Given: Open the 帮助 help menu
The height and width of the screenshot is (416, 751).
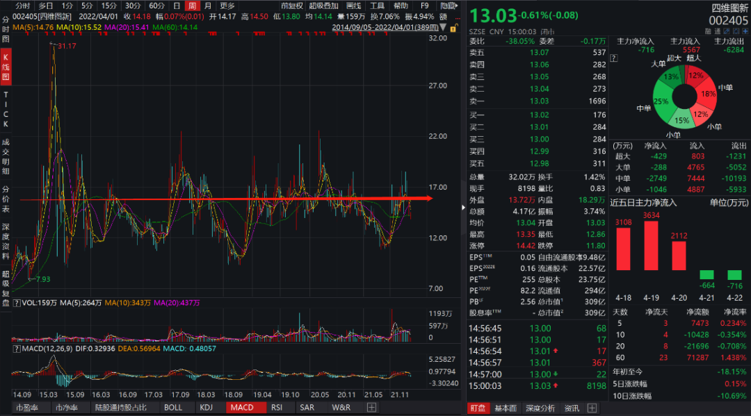Looking at the screenshot, I should click(401, 6).
